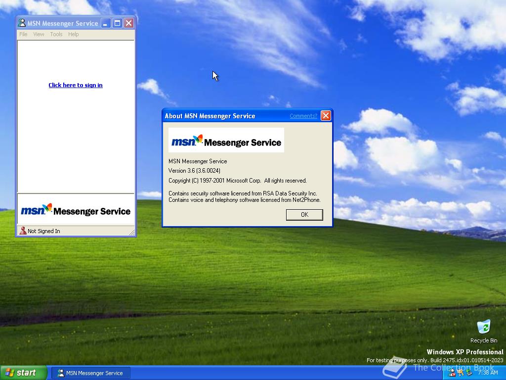Close the About MSN Messenger Service dialog

[x=326, y=116]
